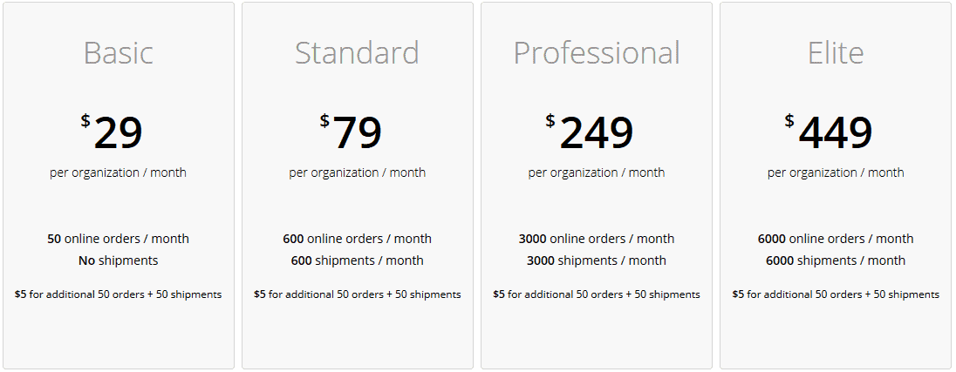Choose the Elite plan title
This screenshot has height=372, width=956.
pyautogui.click(x=836, y=53)
